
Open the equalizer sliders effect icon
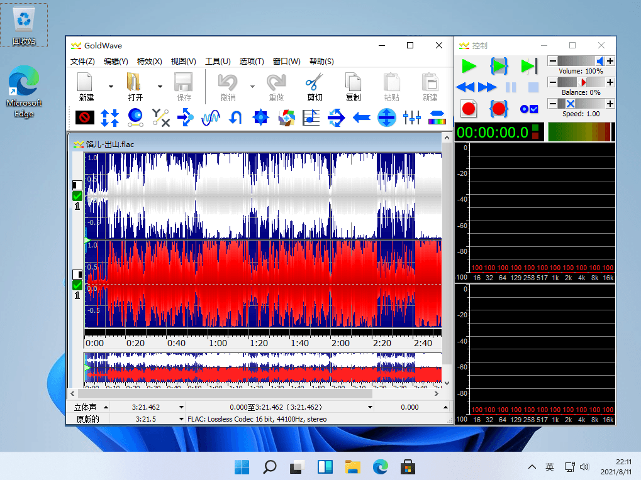[x=411, y=117]
